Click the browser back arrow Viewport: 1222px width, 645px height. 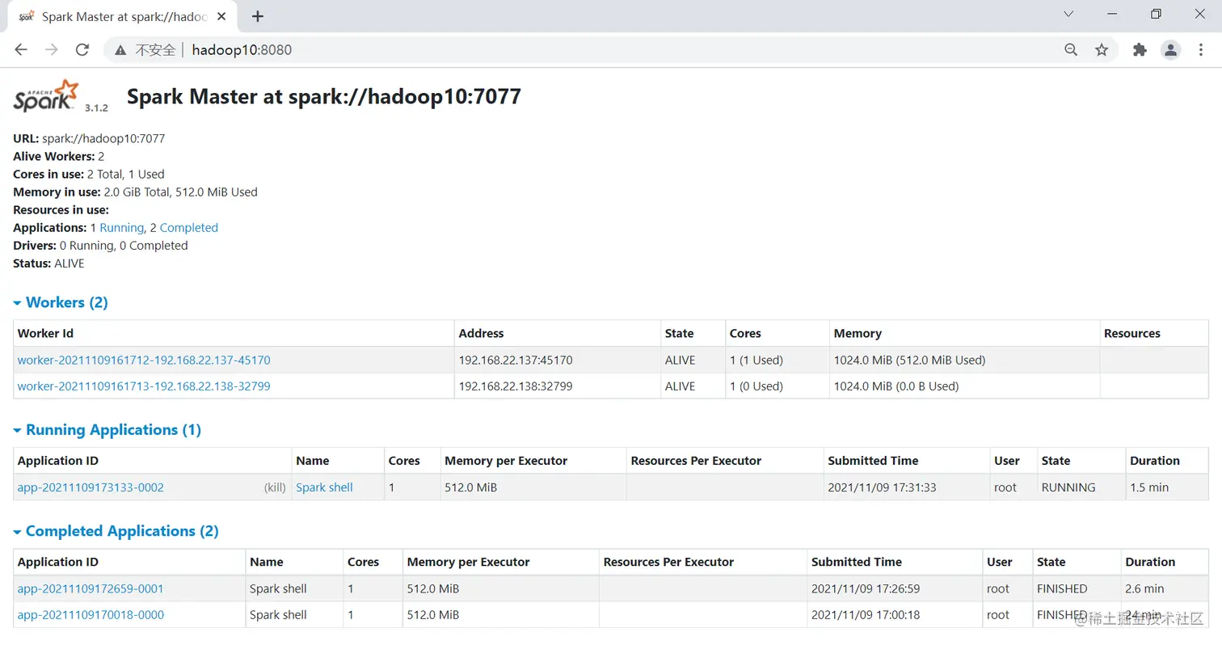21,50
